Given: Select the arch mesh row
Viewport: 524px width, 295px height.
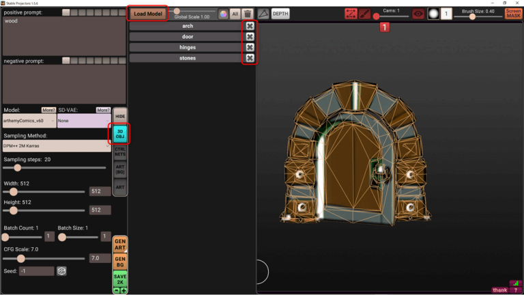Looking at the screenshot, I should pyautogui.click(x=187, y=26).
